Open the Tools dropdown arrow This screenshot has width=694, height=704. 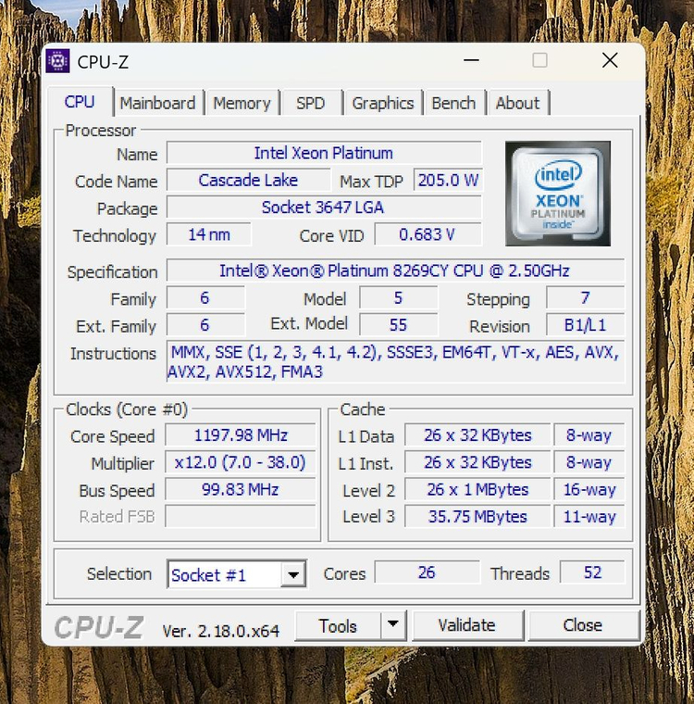click(393, 624)
